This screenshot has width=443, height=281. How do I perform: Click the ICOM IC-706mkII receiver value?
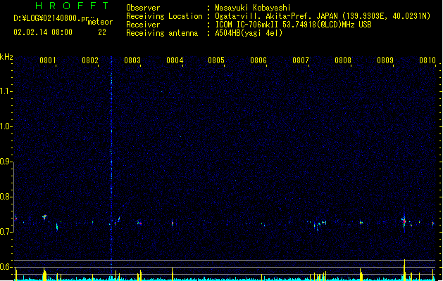293,25
